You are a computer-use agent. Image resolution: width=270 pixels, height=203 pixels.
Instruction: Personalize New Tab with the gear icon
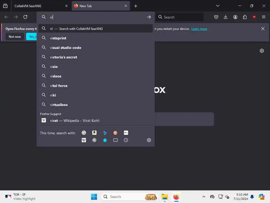(262, 51)
